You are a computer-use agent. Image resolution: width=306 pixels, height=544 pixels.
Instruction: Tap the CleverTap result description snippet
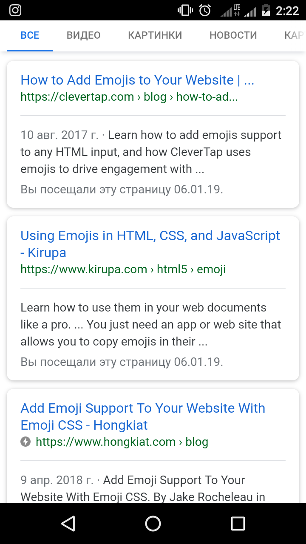[151, 152]
